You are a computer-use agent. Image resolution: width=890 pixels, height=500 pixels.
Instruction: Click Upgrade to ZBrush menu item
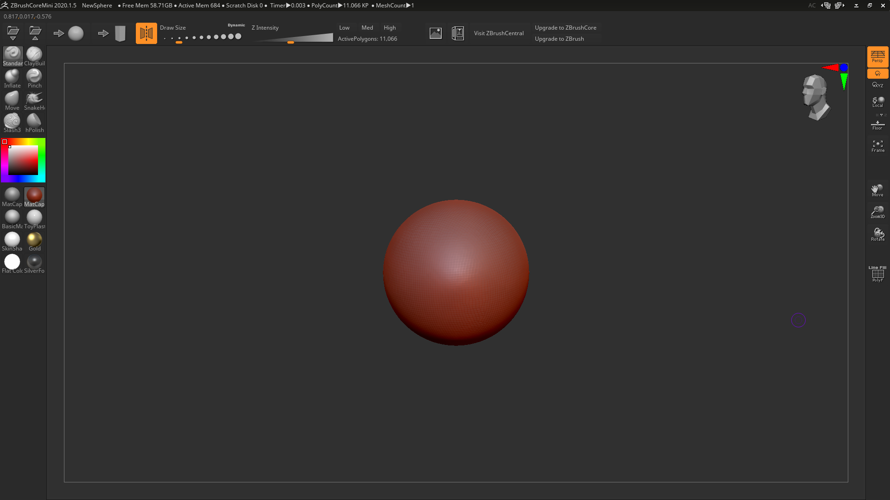pyautogui.click(x=559, y=38)
